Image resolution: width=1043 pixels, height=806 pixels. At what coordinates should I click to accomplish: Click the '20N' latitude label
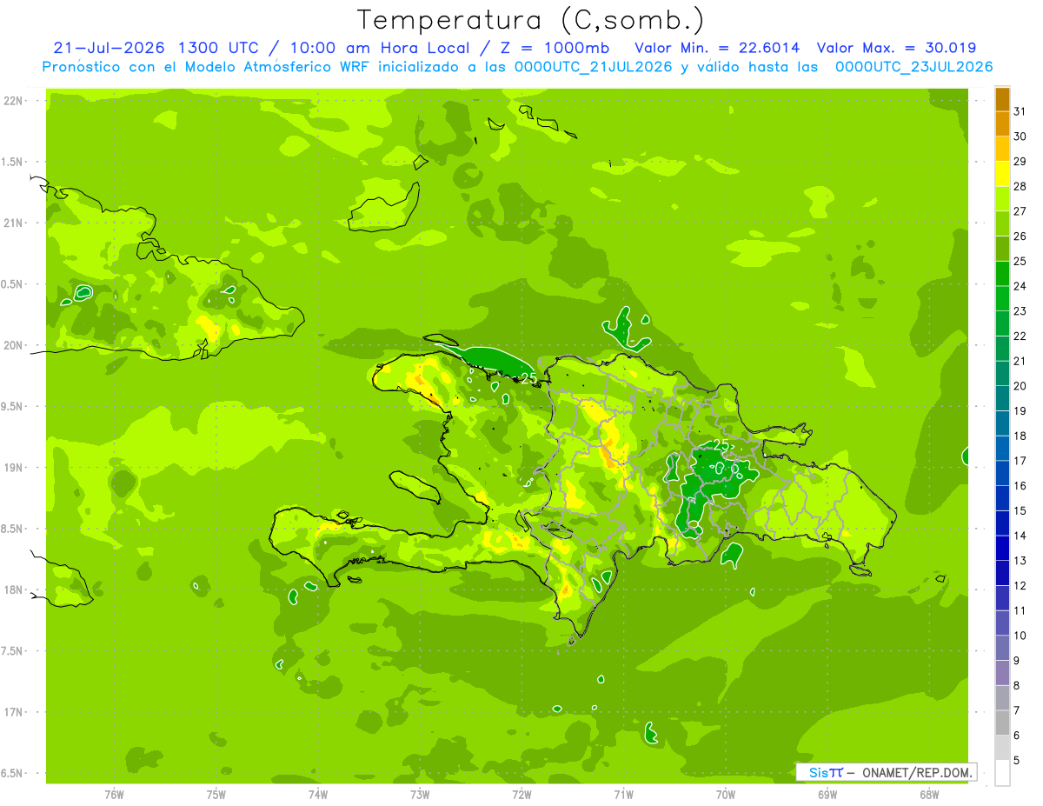point(13,345)
